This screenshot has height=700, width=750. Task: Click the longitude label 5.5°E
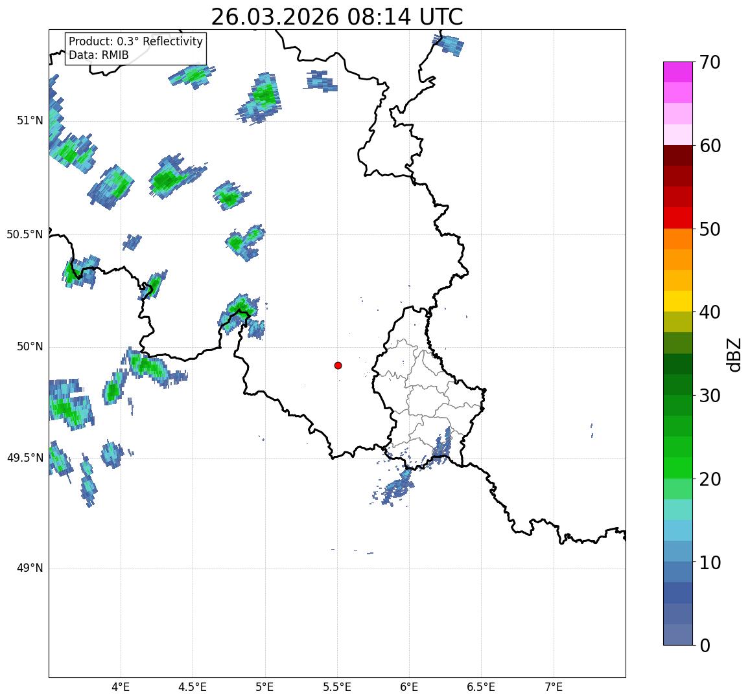pyautogui.click(x=337, y=687)
